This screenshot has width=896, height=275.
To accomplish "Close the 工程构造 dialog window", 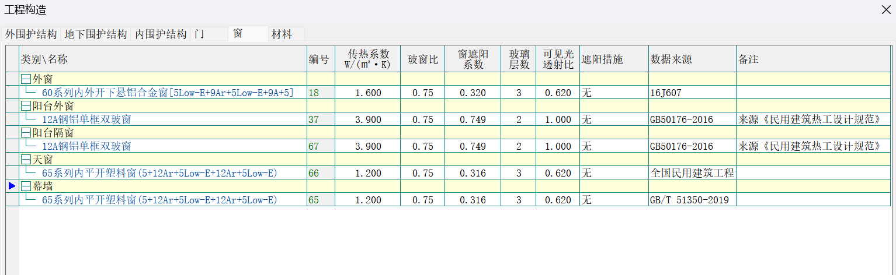I will tap(885, 9).
